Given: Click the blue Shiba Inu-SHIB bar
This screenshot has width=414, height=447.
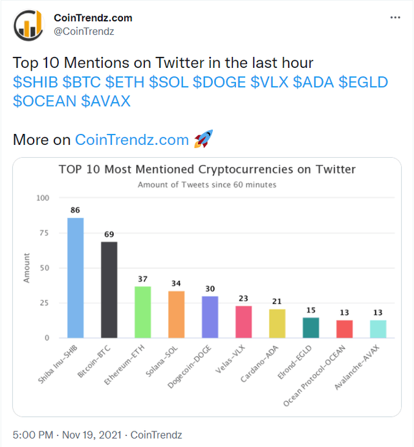Looking at the screenshot, I should [76, 278].
